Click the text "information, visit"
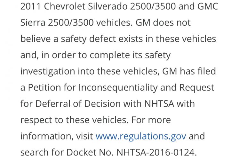 point(57,136)
